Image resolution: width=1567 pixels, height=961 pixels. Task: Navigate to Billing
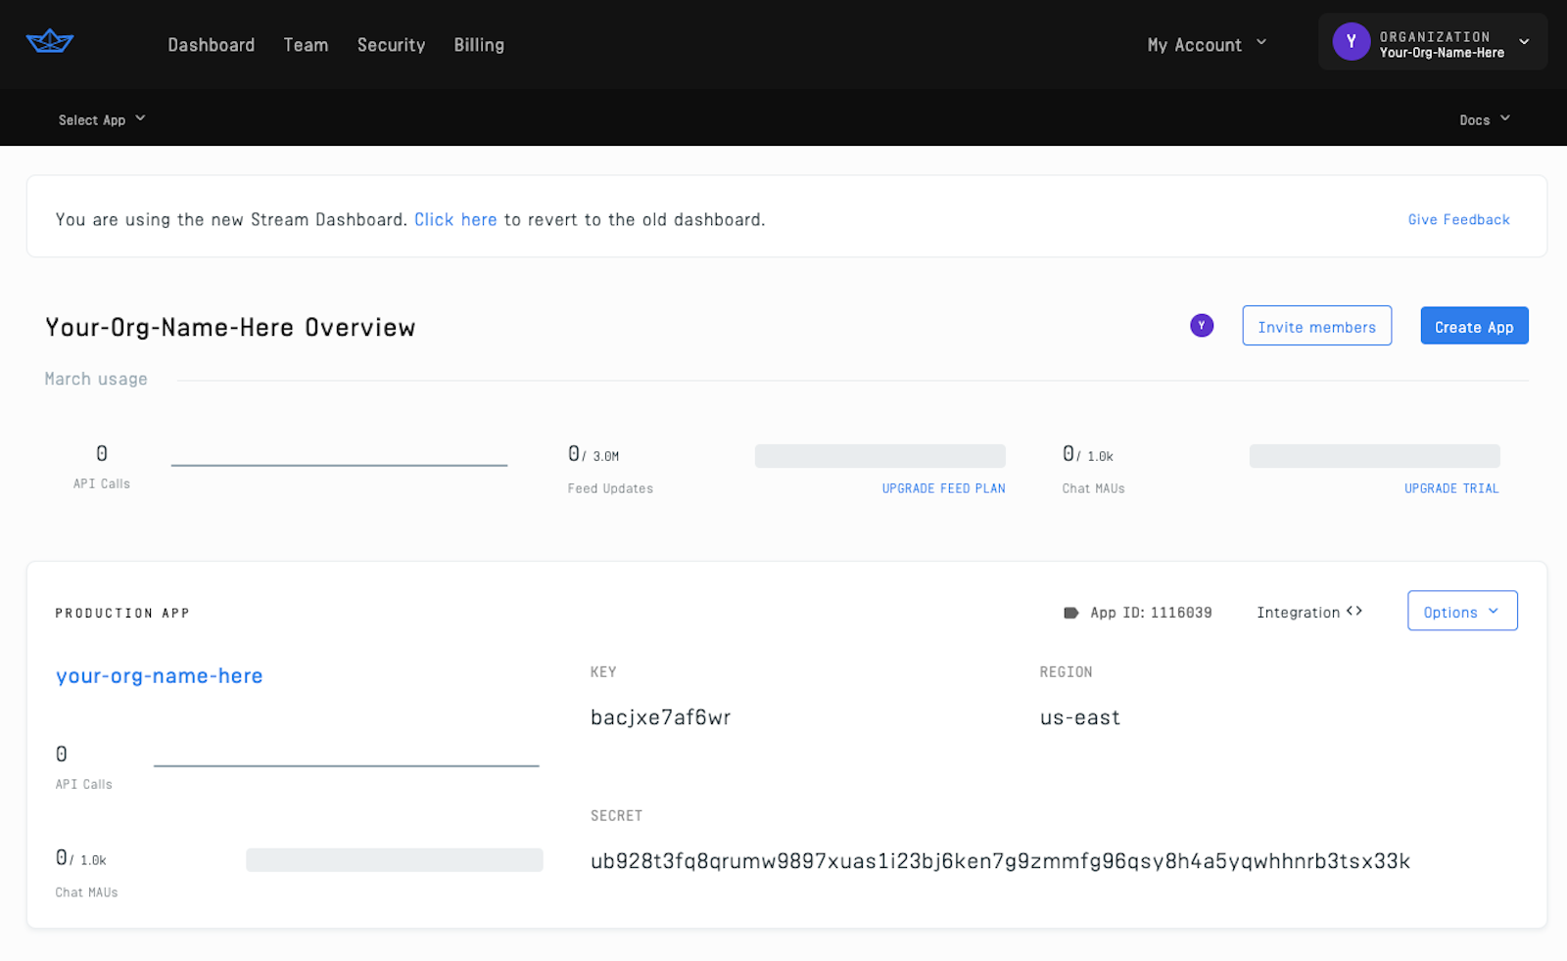point(479,44)
